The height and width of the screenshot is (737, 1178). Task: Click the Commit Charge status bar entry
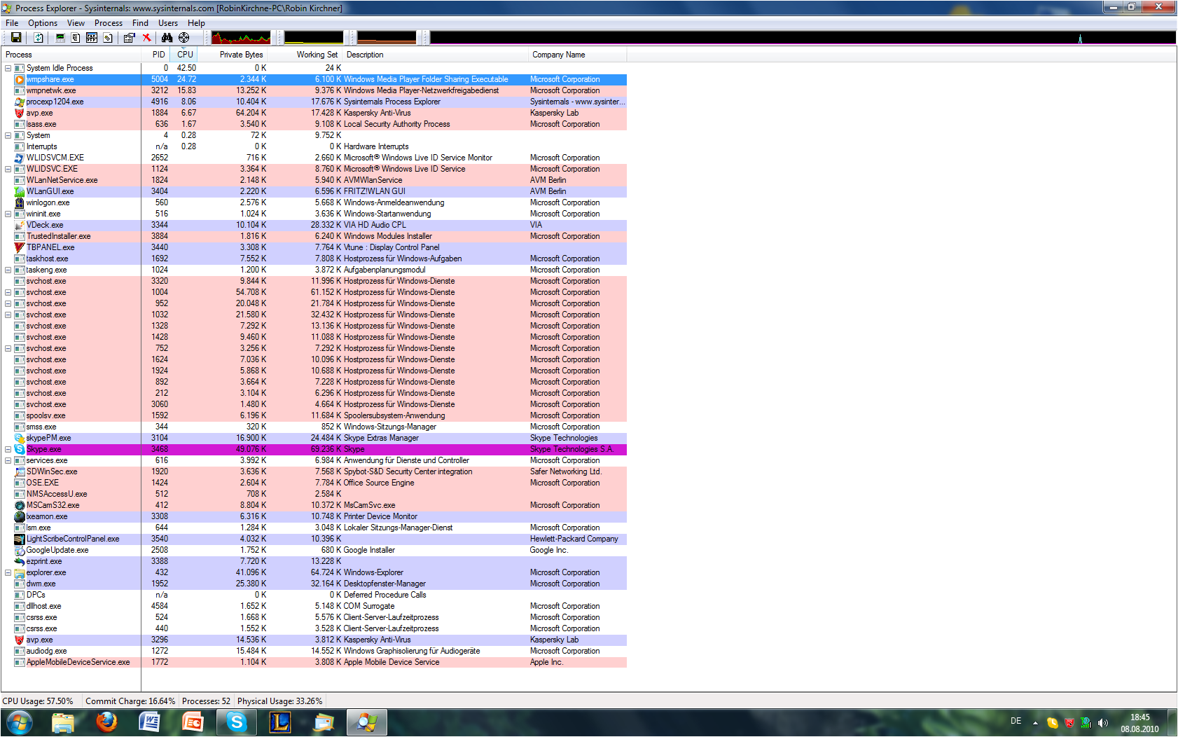pyautogui.click(x=130, y=701)
